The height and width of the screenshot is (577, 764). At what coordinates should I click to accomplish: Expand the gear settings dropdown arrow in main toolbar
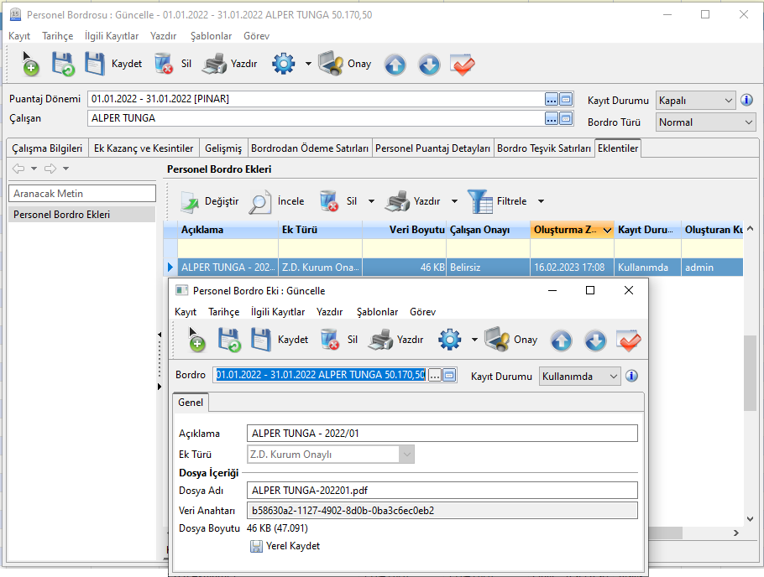click(x=308, y=65)
